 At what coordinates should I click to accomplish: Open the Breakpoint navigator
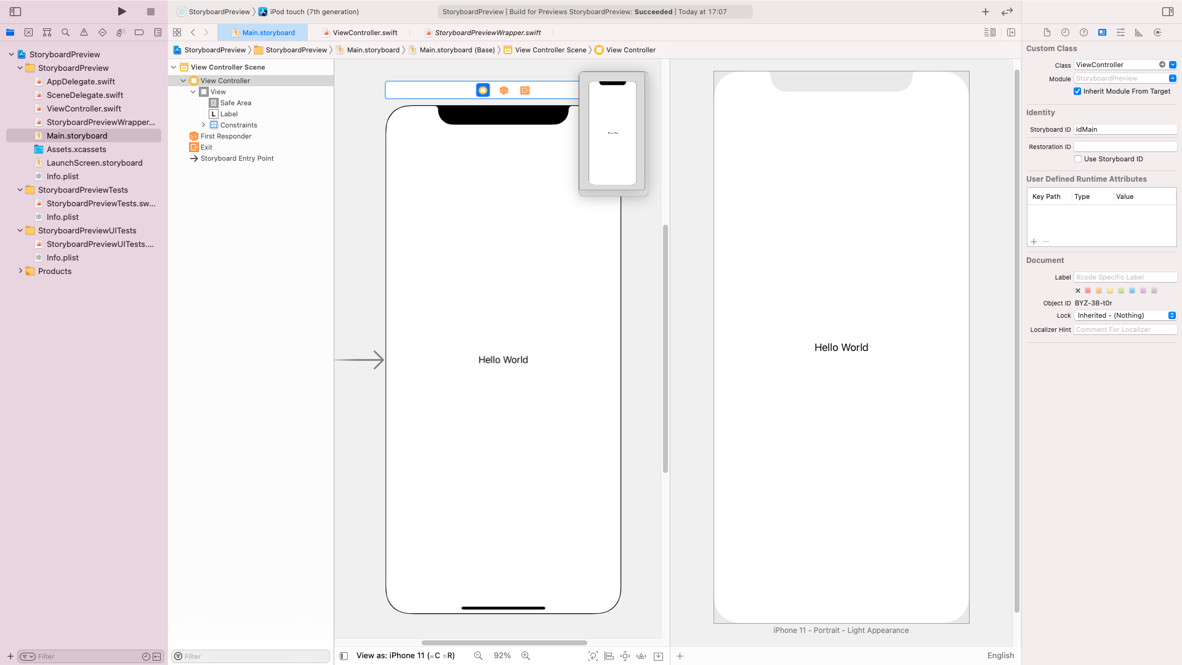102,32
